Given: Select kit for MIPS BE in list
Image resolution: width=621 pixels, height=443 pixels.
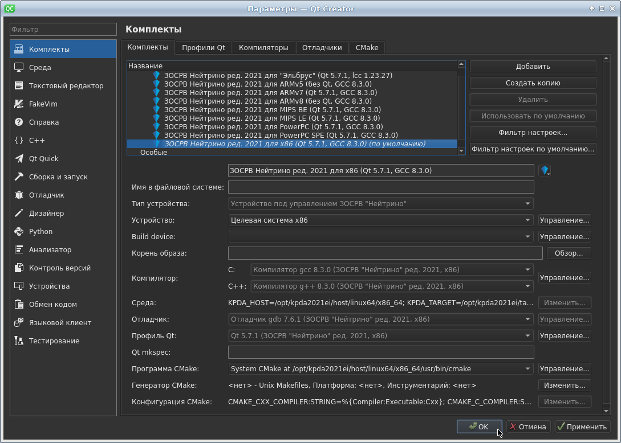Looking at the screenshot, I should (x=272, y=110).
